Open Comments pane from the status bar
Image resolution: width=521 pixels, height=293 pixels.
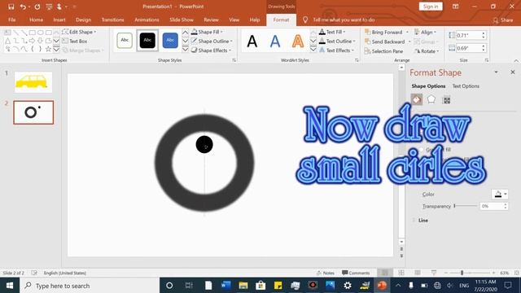point(356,273)
